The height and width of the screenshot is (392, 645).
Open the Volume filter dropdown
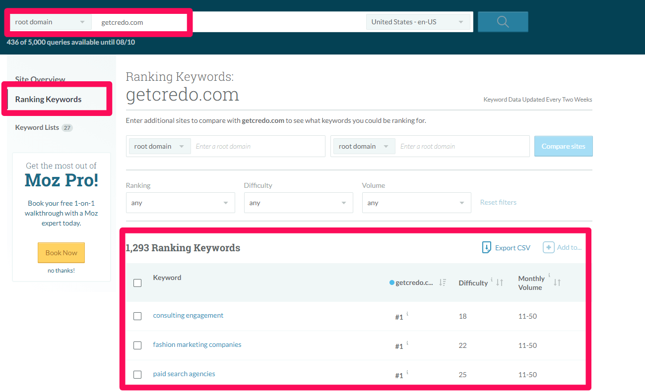click(417, 203)
